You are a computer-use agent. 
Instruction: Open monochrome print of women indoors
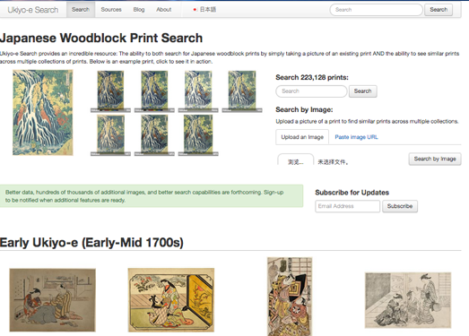(408, 300)
